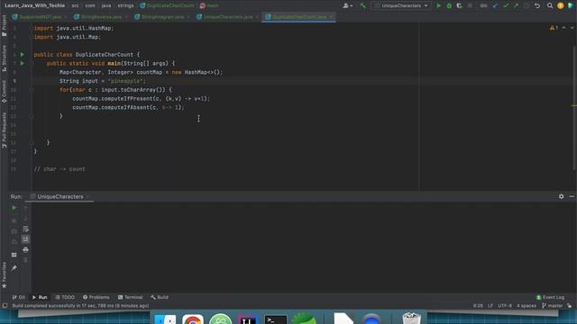Screen dimensions: 577x324
Task: Open Chrome from the dock
Action: pos(193,319)
